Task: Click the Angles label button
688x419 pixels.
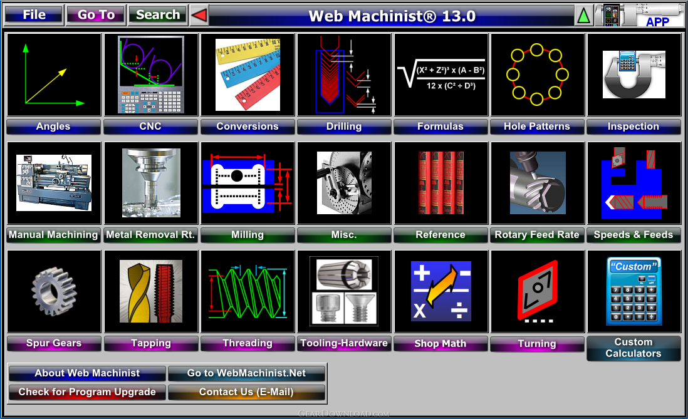Action: 53,127
